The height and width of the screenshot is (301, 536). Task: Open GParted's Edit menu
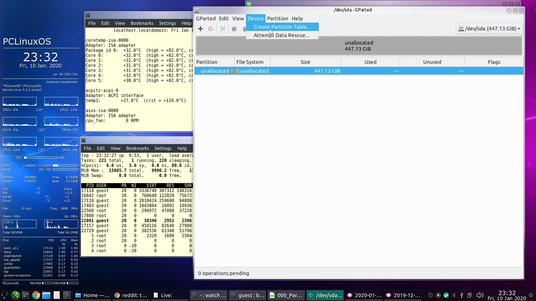[224, 19]
